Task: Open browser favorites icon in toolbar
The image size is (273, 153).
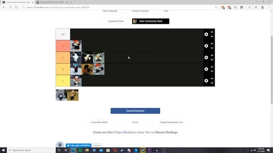Action: pos(250,7)
